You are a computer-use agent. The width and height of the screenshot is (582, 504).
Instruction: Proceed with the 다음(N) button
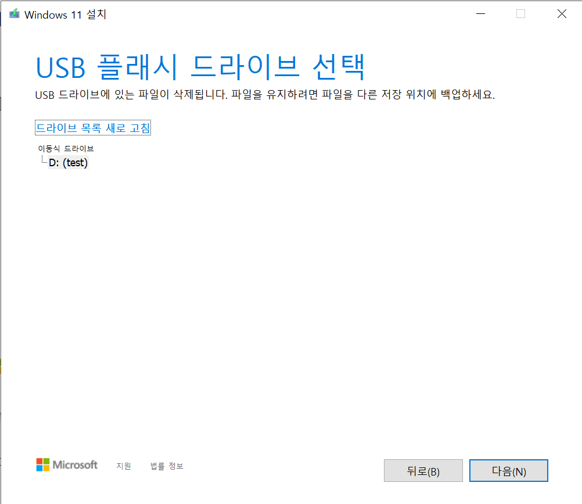(x=508, y=470)
